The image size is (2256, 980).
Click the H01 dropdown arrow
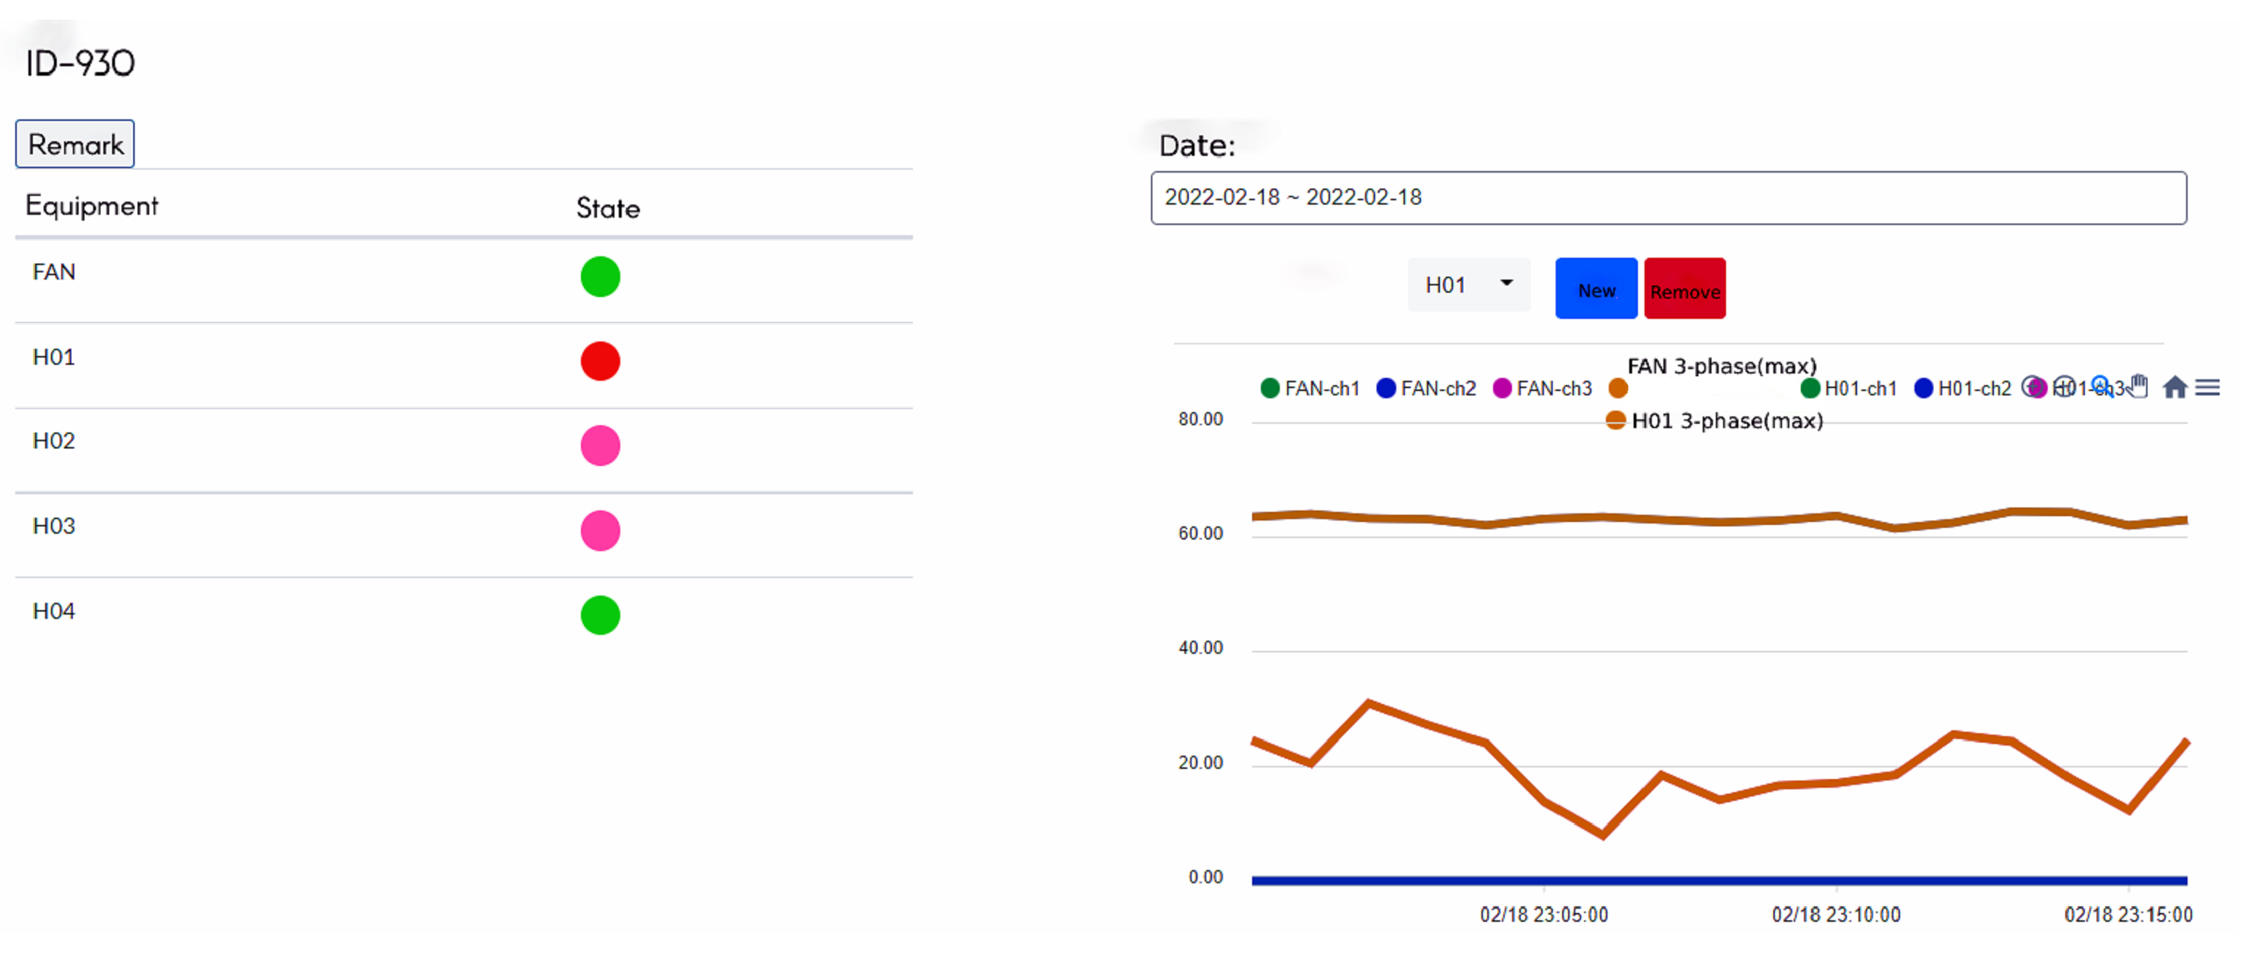(1506, 283)
